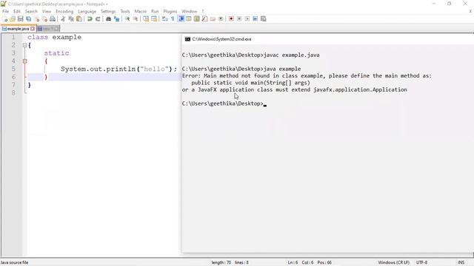Click the Close document toolbar icon

pyautogui.click(x=36, y=18)
